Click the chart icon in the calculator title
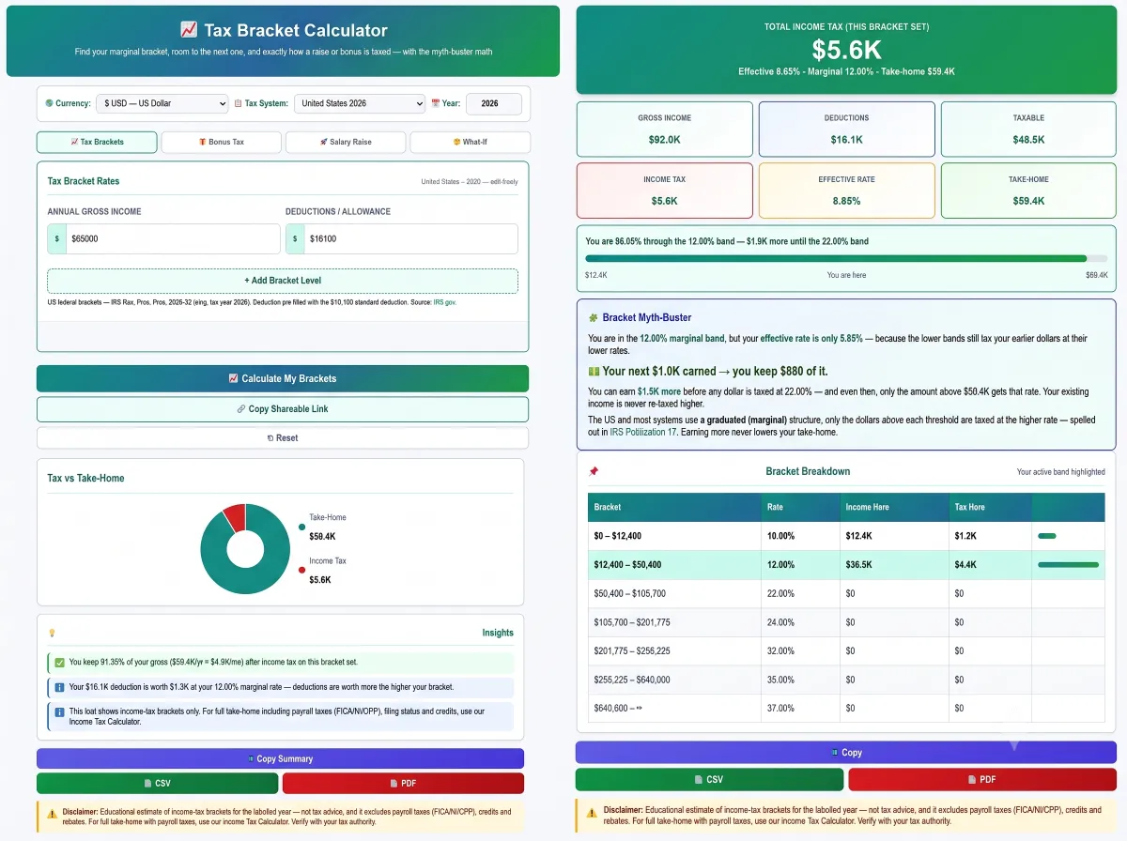This screenshot has width=1127, height=841. [188, 30]
